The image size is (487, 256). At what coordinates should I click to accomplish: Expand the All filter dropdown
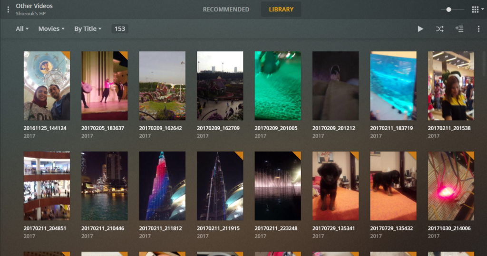click(x=22, y=29)
